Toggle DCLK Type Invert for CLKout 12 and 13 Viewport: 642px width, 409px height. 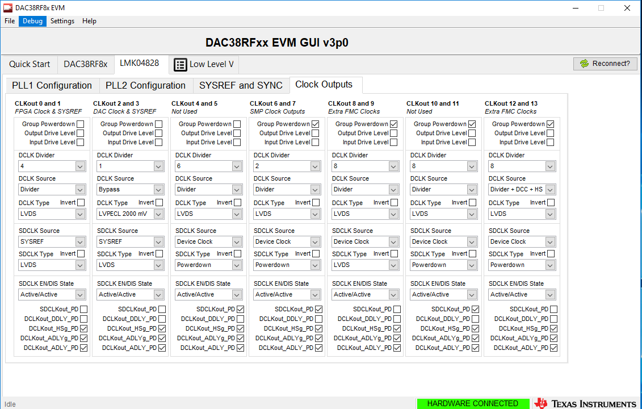pos(551,202)
